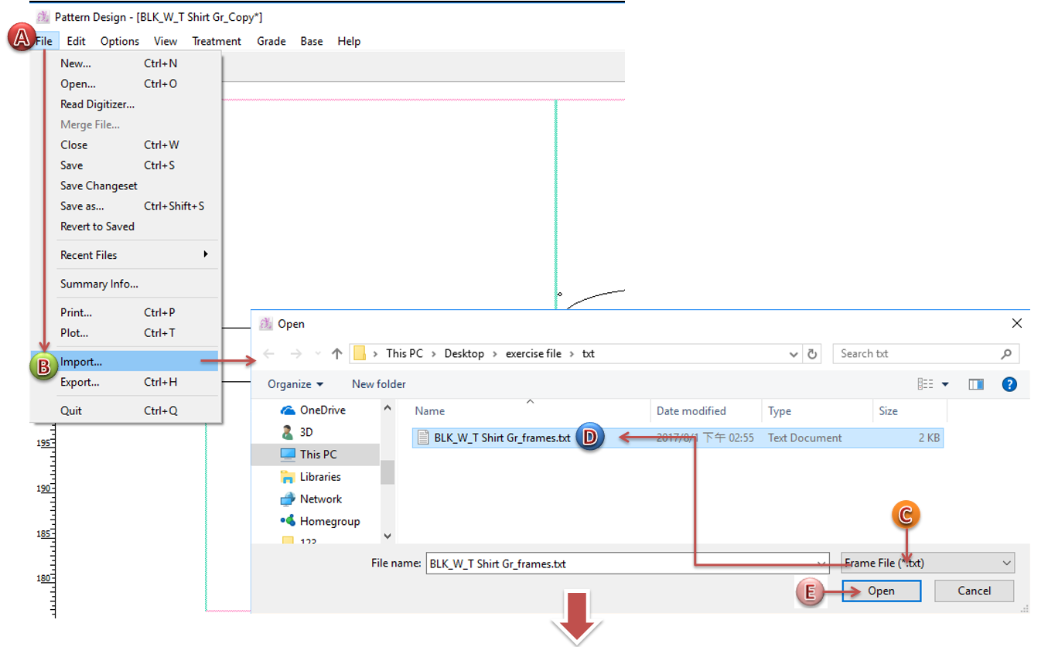Click the back arrow in Open dialog
The height and width of the screenshot is (647, 1048).
point(268,354)
